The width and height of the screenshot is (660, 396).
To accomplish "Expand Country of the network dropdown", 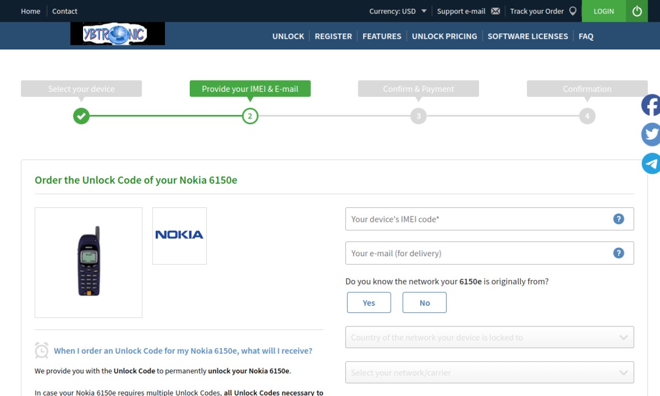I will click(489, 337).
